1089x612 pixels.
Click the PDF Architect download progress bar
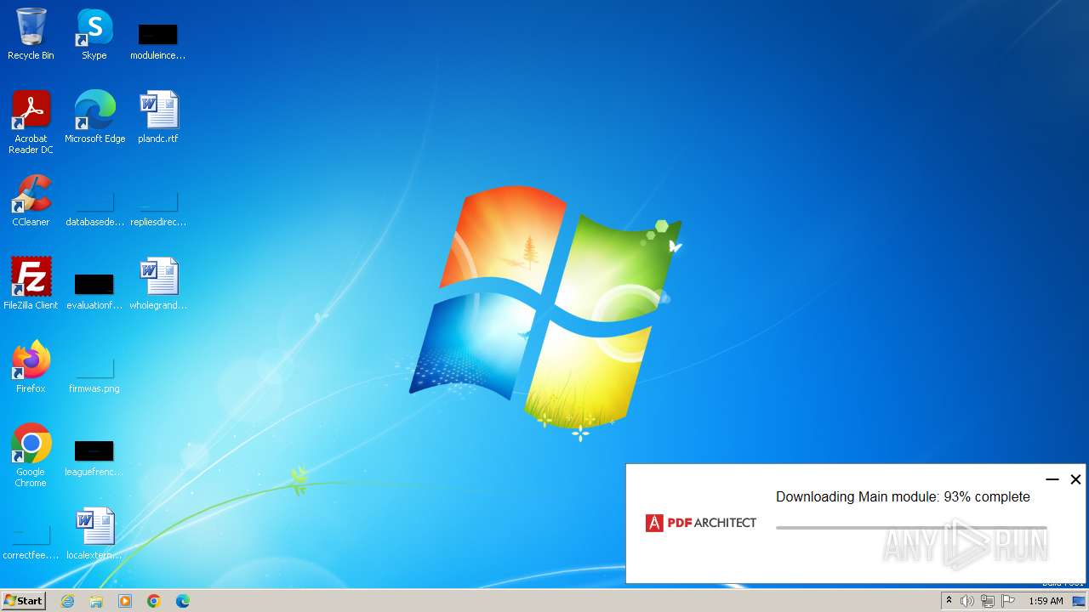911,528
